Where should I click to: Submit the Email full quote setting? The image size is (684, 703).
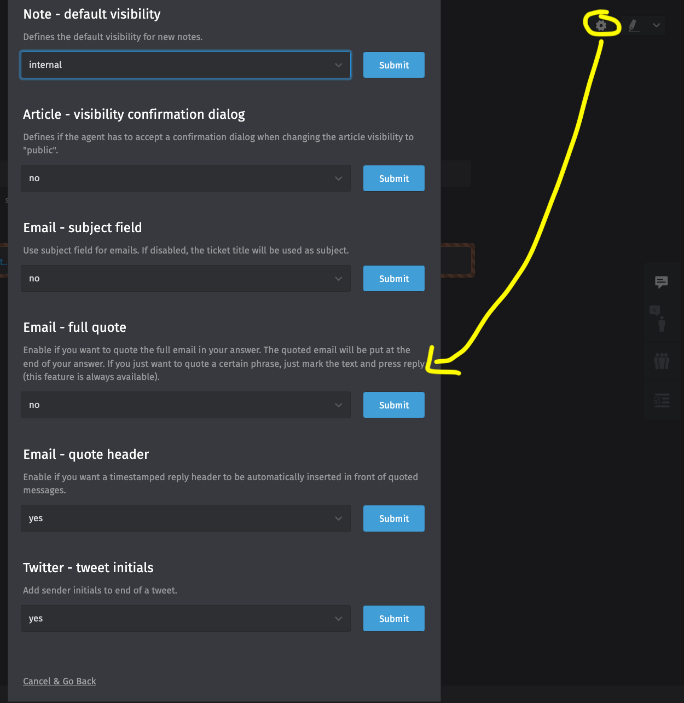click(393, 405)
